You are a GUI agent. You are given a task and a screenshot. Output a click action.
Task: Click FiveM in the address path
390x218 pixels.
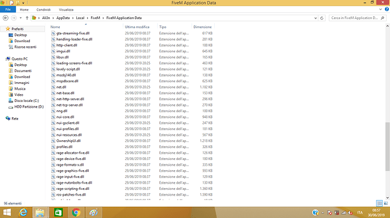(96, 18)
